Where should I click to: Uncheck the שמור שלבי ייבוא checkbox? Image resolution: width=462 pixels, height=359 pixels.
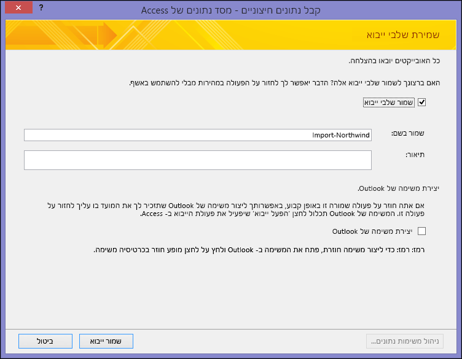[421, 102]
